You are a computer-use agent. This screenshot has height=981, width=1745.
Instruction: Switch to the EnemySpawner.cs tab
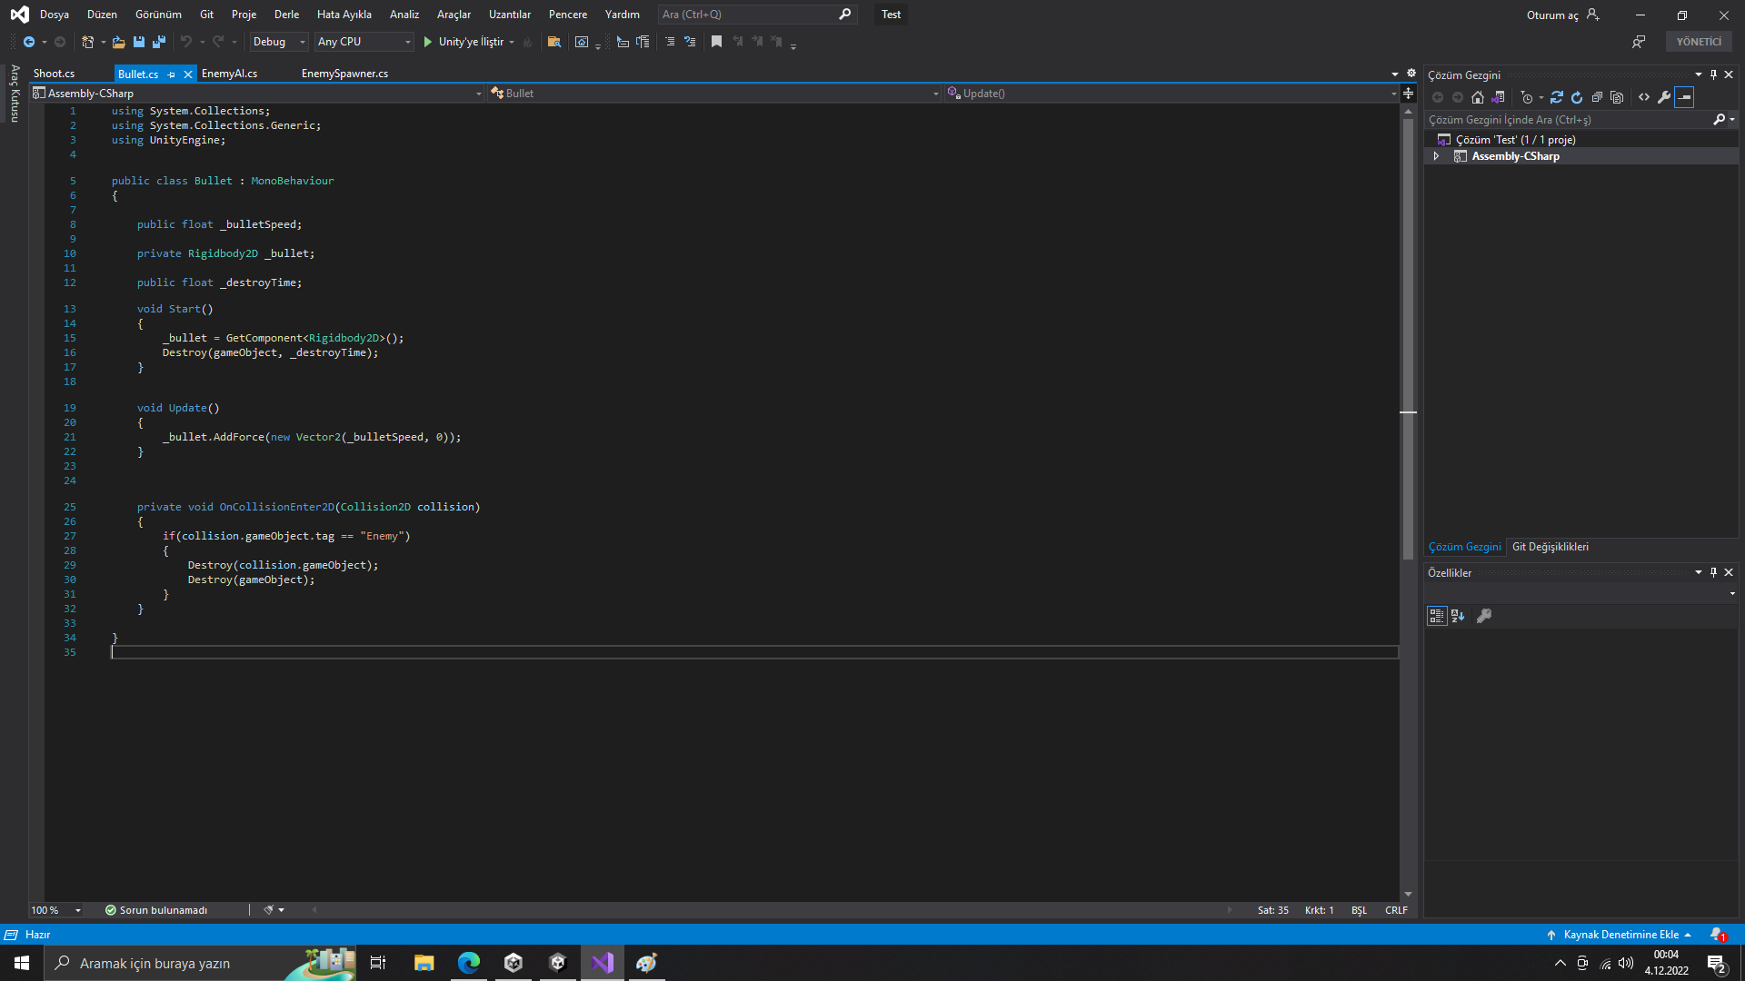pyautogui.click(x=344, y=74)
